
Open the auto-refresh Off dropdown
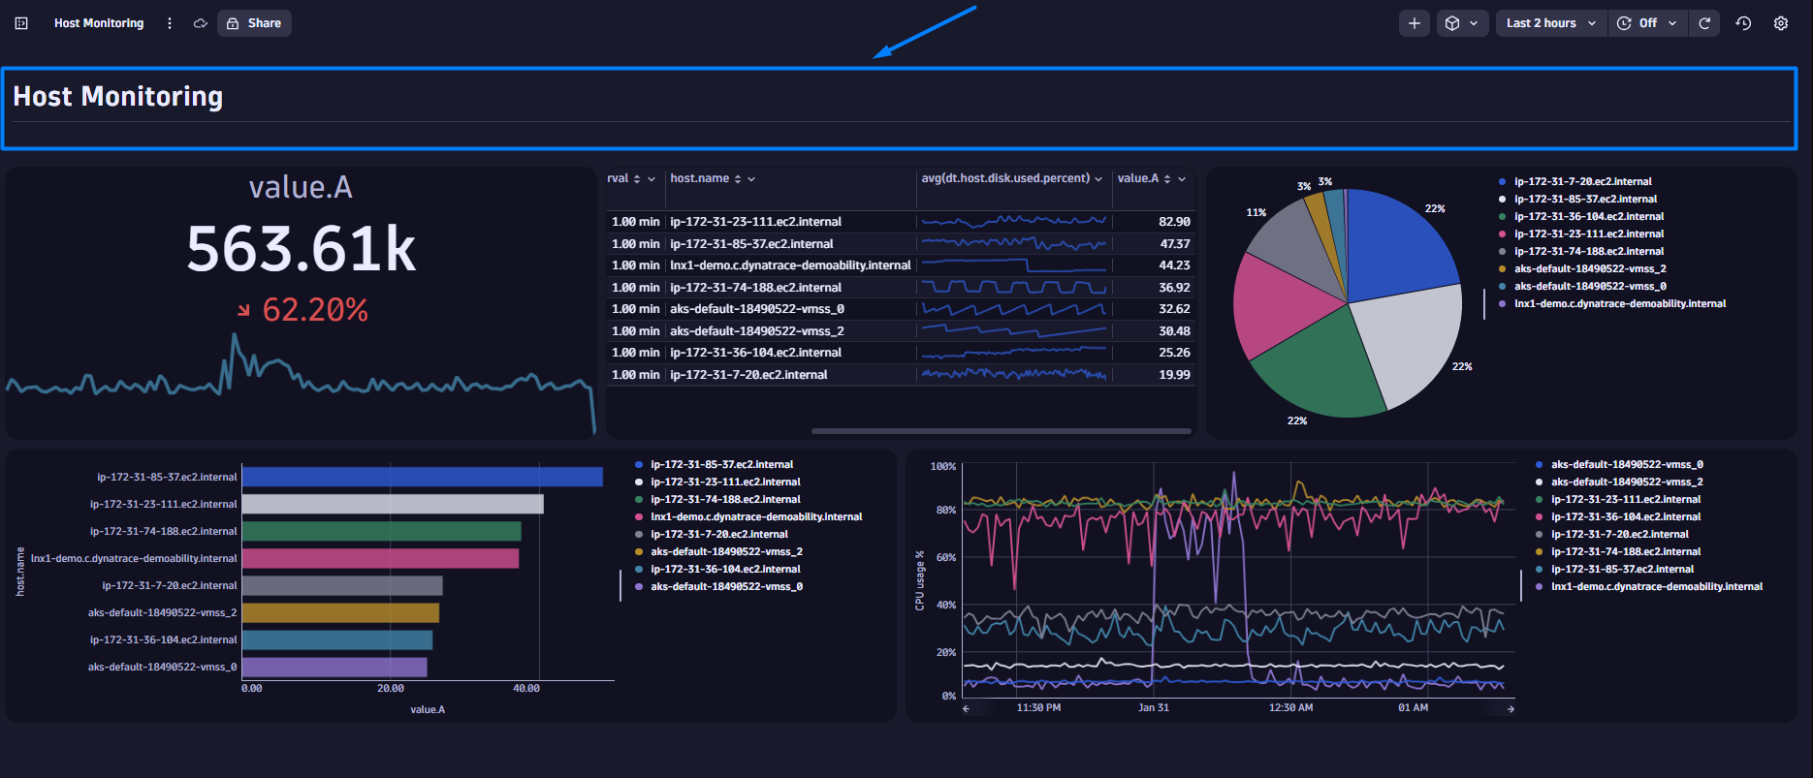pos(1648,23)
